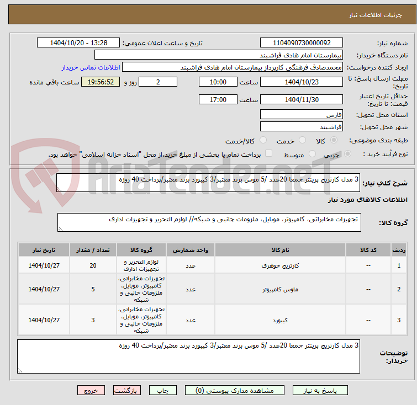Click the remaining days field showing 2
Image resolution: width=417 pixels, height=405 pixels.
click(158, 82)
